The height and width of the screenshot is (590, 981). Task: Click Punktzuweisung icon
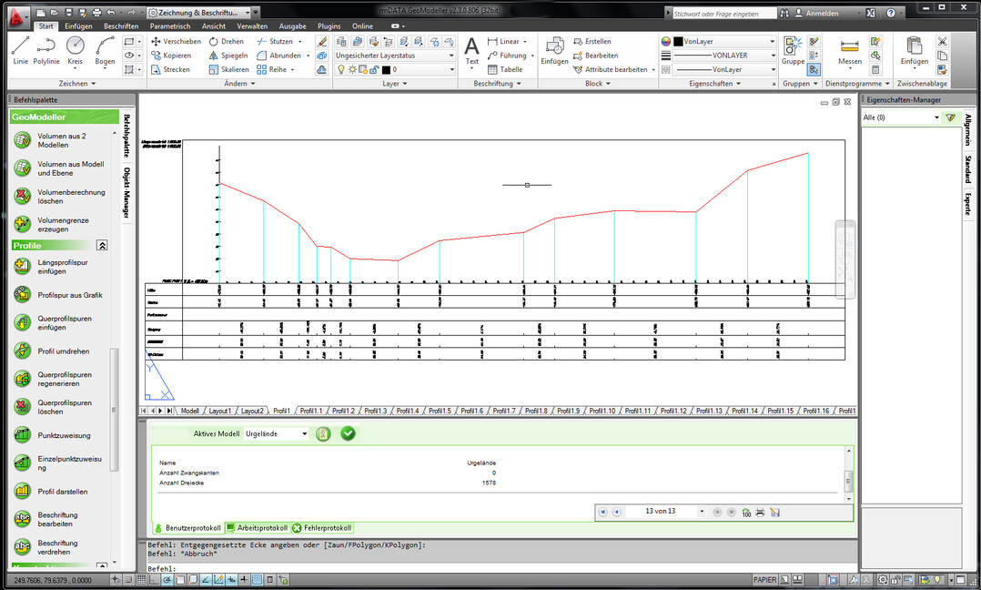(x=23, y=435)
